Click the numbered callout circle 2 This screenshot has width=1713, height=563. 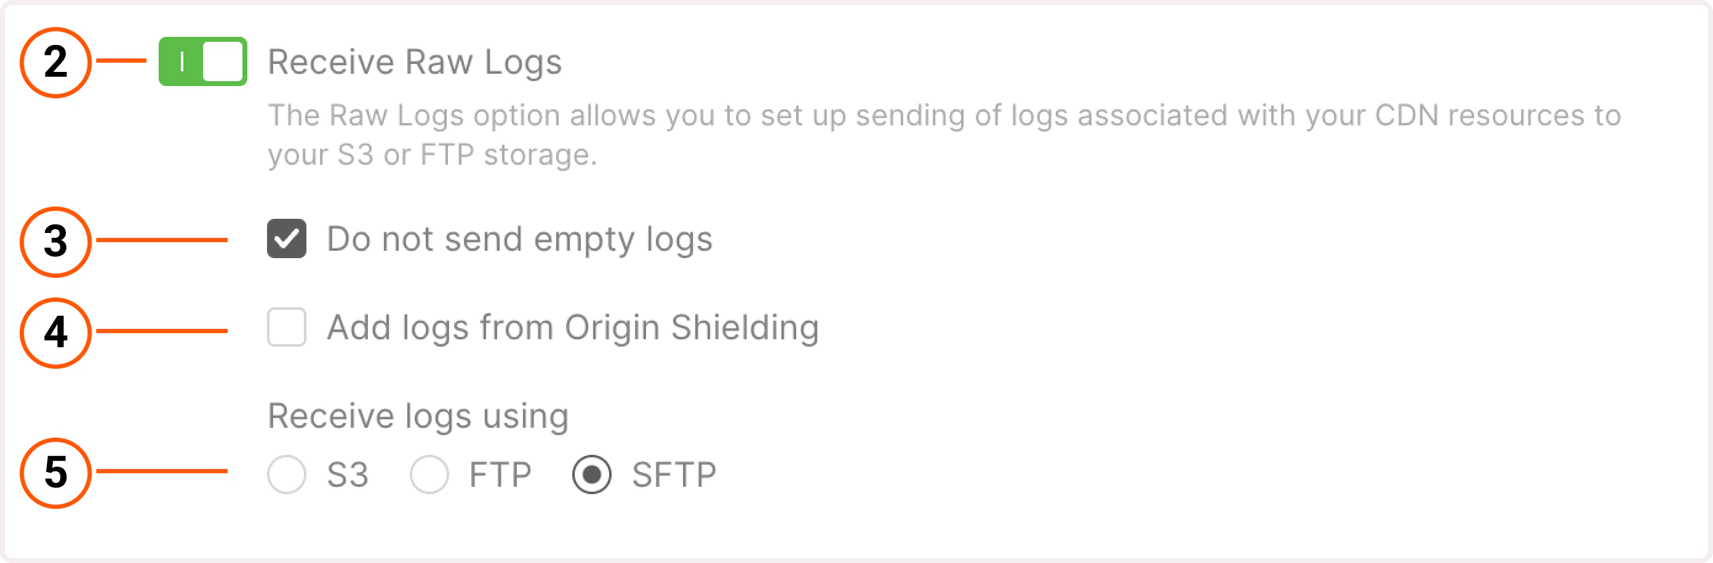(57, 63)
